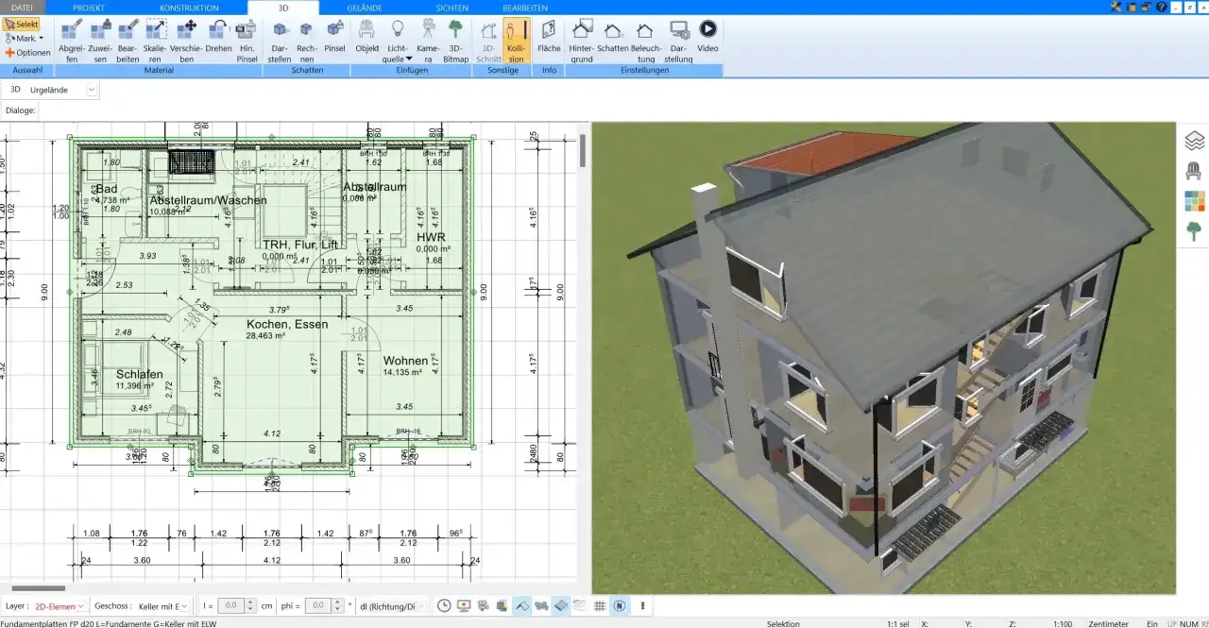Choose the Zuweisen material tool
Screen dimensions: 1209x628
pos(100,41)
